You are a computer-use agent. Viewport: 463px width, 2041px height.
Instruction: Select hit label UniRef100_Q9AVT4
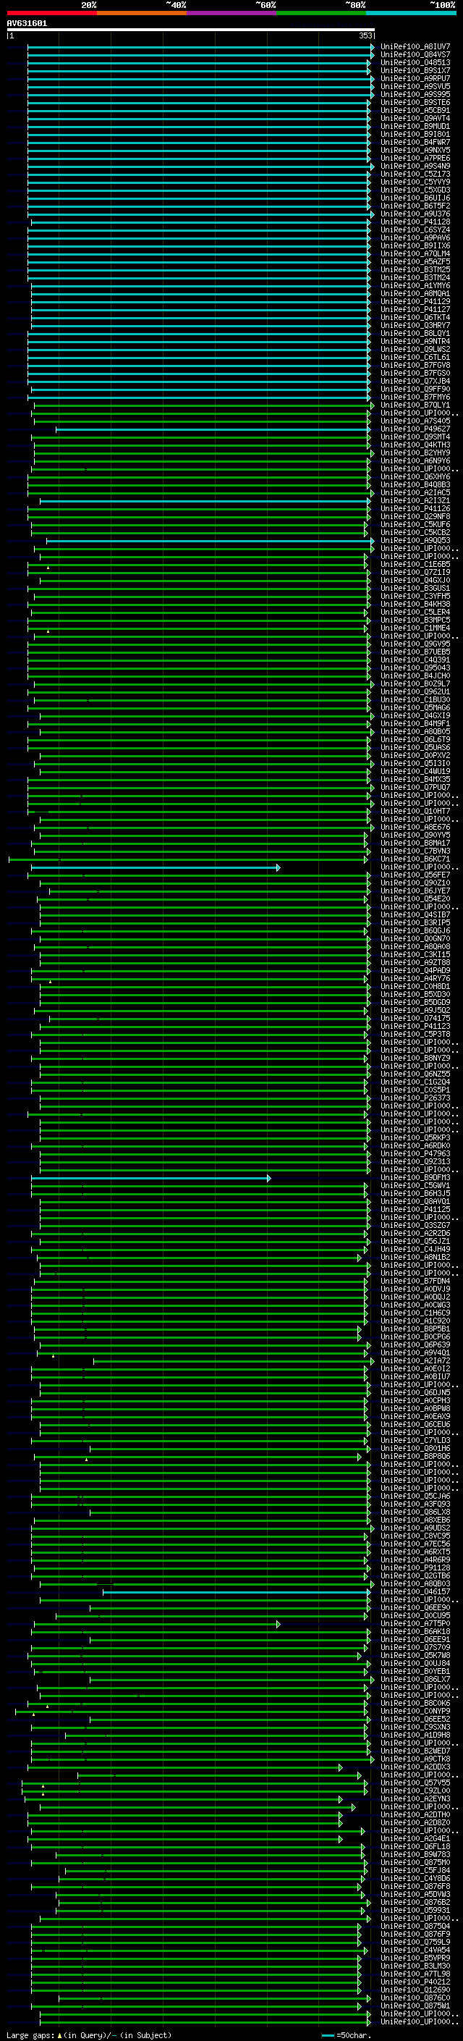point(415,119)
